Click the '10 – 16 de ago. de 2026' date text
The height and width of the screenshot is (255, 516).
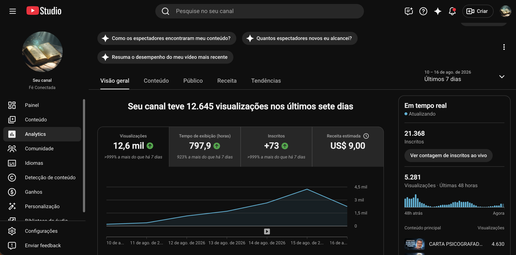(448, 72)
